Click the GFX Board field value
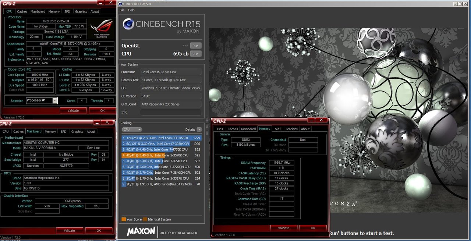This screenshot has height=241, width=471. pos(171,104)
